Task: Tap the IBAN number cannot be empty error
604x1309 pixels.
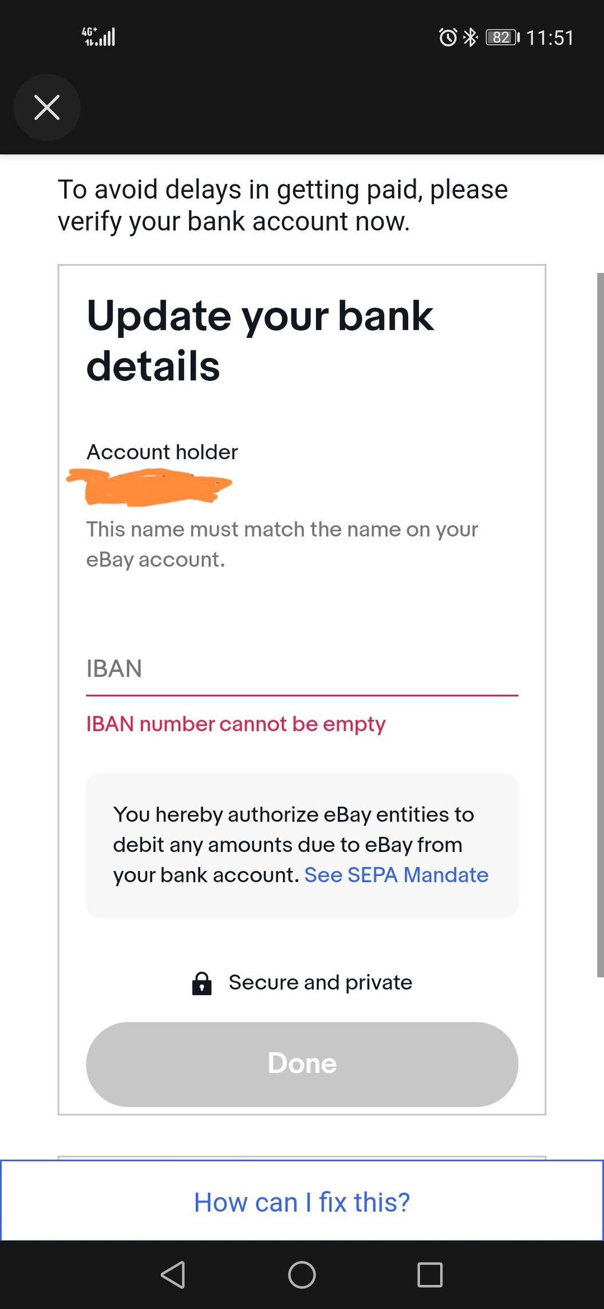Action: pyautogui.click(x=236, y=724)
